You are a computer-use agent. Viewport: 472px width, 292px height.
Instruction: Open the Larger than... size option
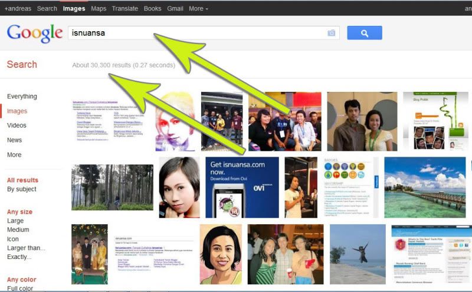(26, 248)
